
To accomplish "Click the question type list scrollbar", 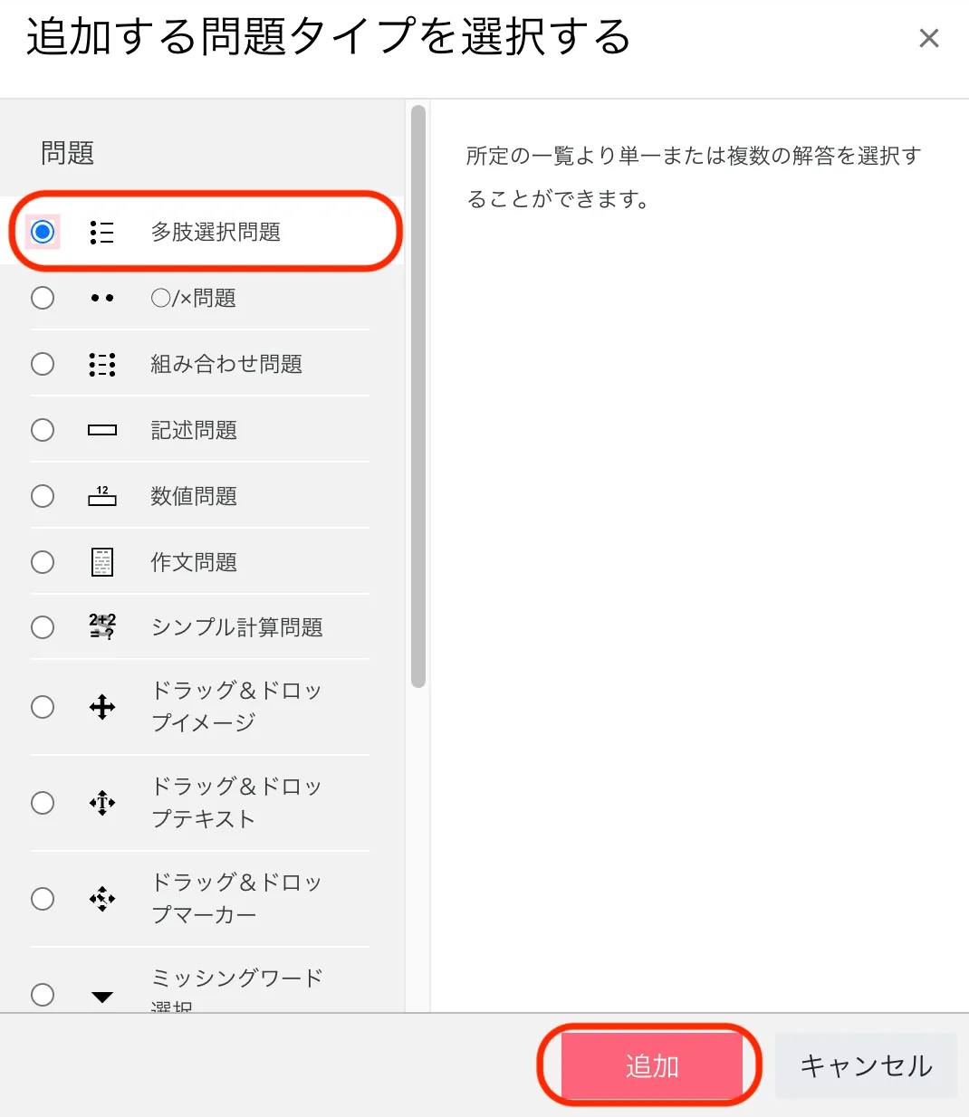I will coord(417,396).
